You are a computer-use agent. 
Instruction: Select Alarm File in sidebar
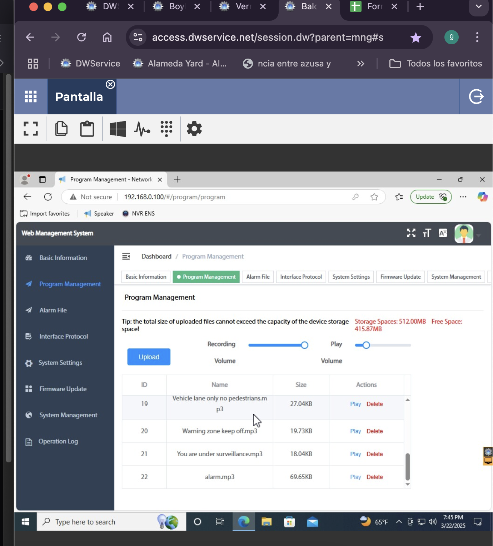[53, 310]
